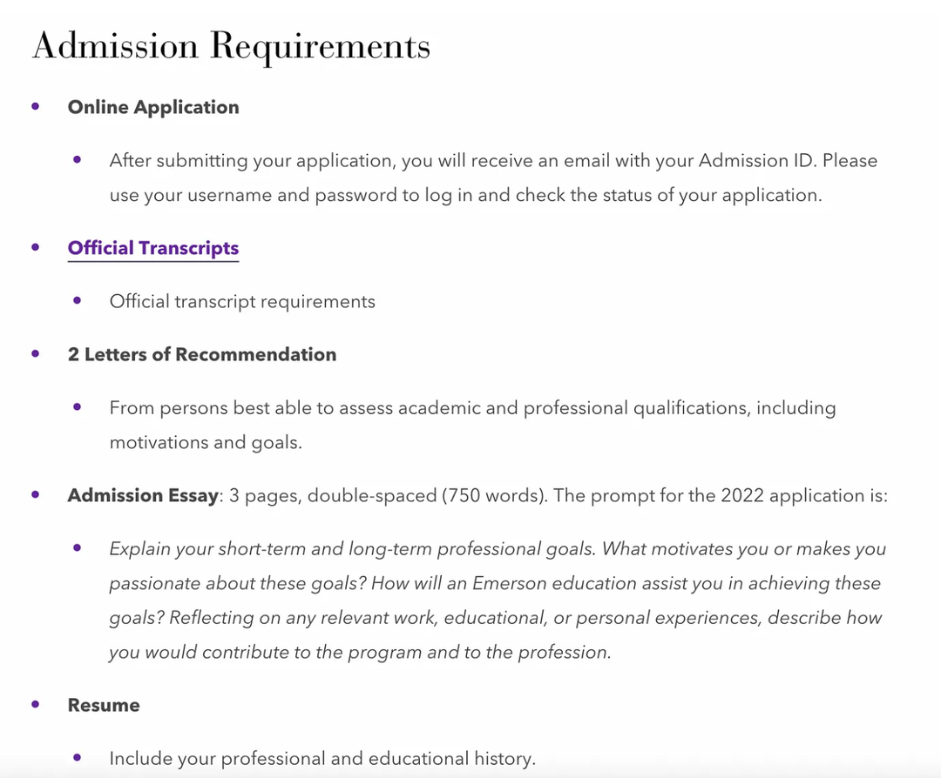Click the Resume heading
This screenshot has width=941, height=778.
(x=103, y=705)
